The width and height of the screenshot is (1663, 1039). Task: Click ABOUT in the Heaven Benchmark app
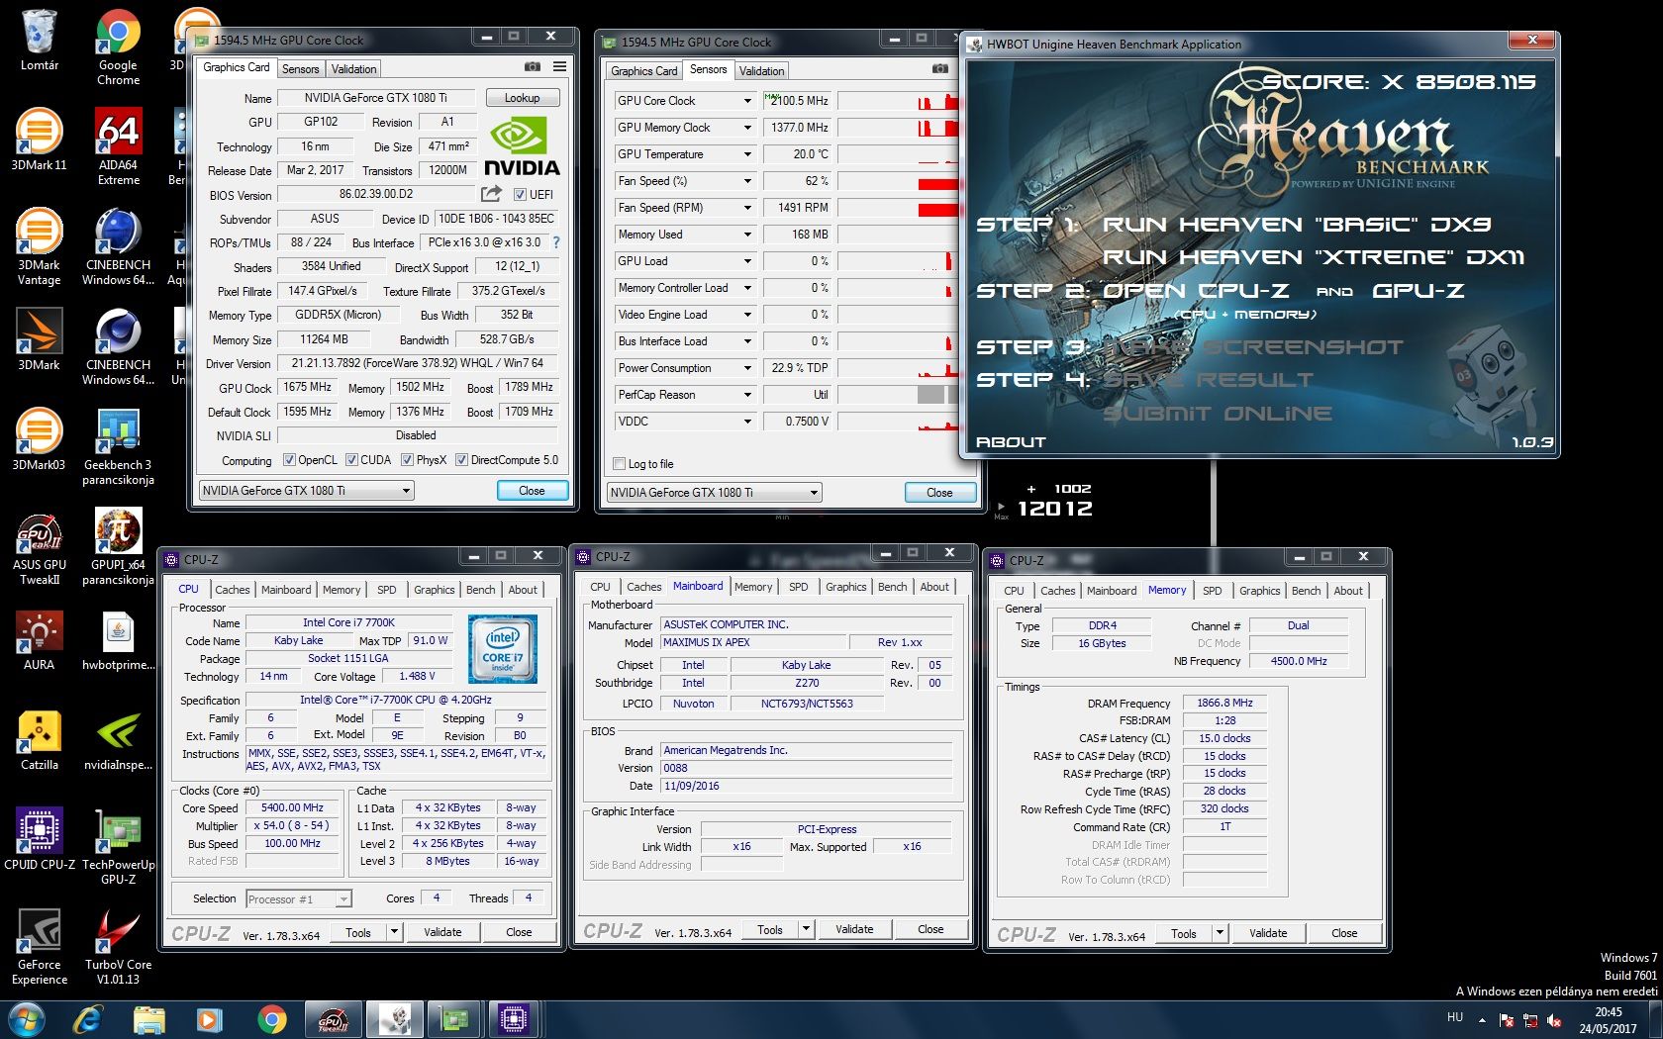click(1011, 442)
